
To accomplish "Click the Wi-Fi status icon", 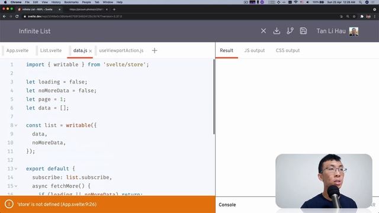I will click(x=296, y=2).
